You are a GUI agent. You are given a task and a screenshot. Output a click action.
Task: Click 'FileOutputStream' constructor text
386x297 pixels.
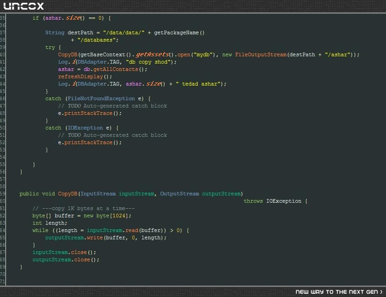(261, 54)
